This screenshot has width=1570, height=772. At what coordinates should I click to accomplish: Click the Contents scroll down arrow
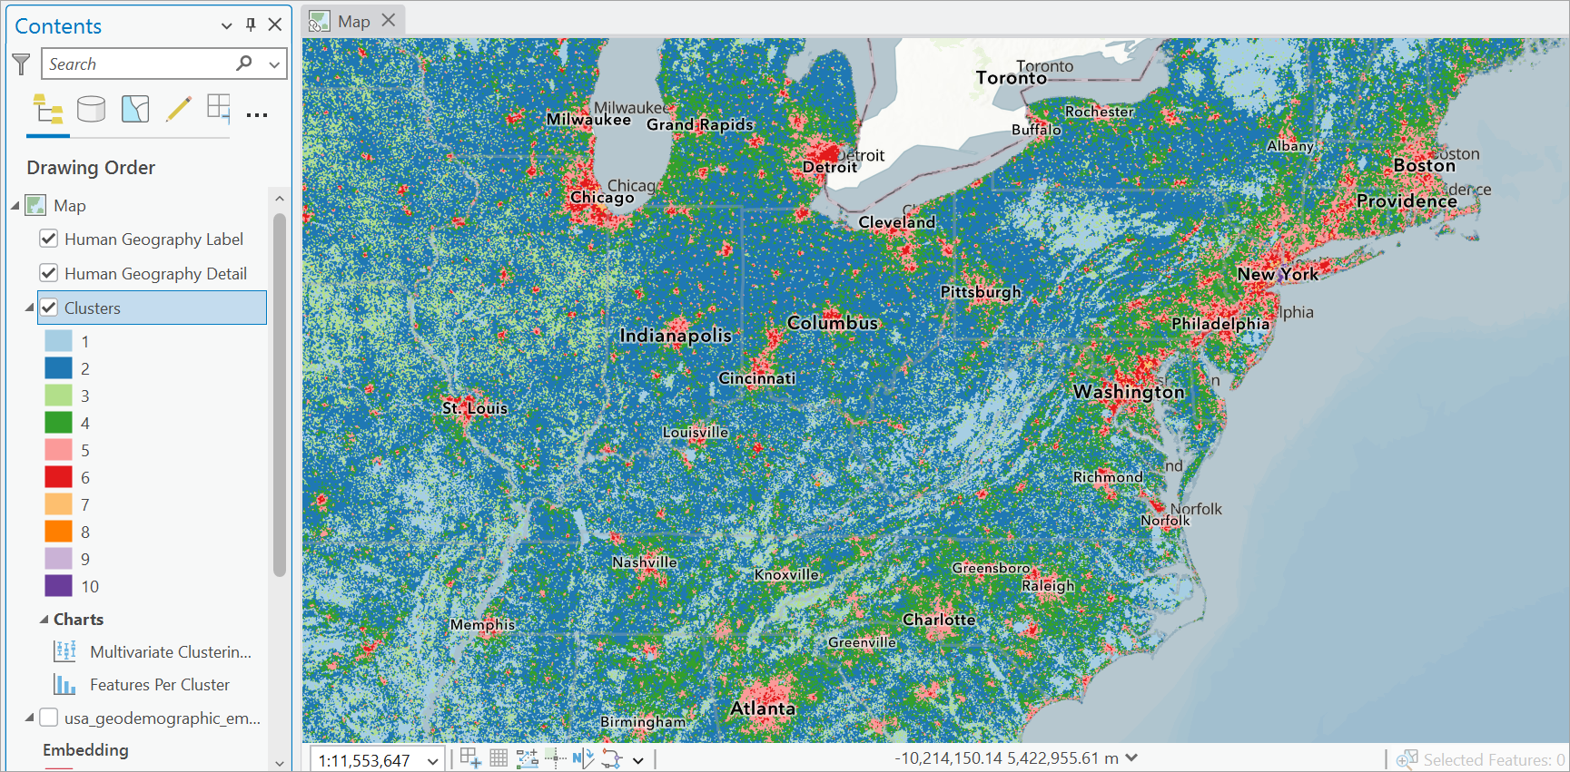click(280, 763)
